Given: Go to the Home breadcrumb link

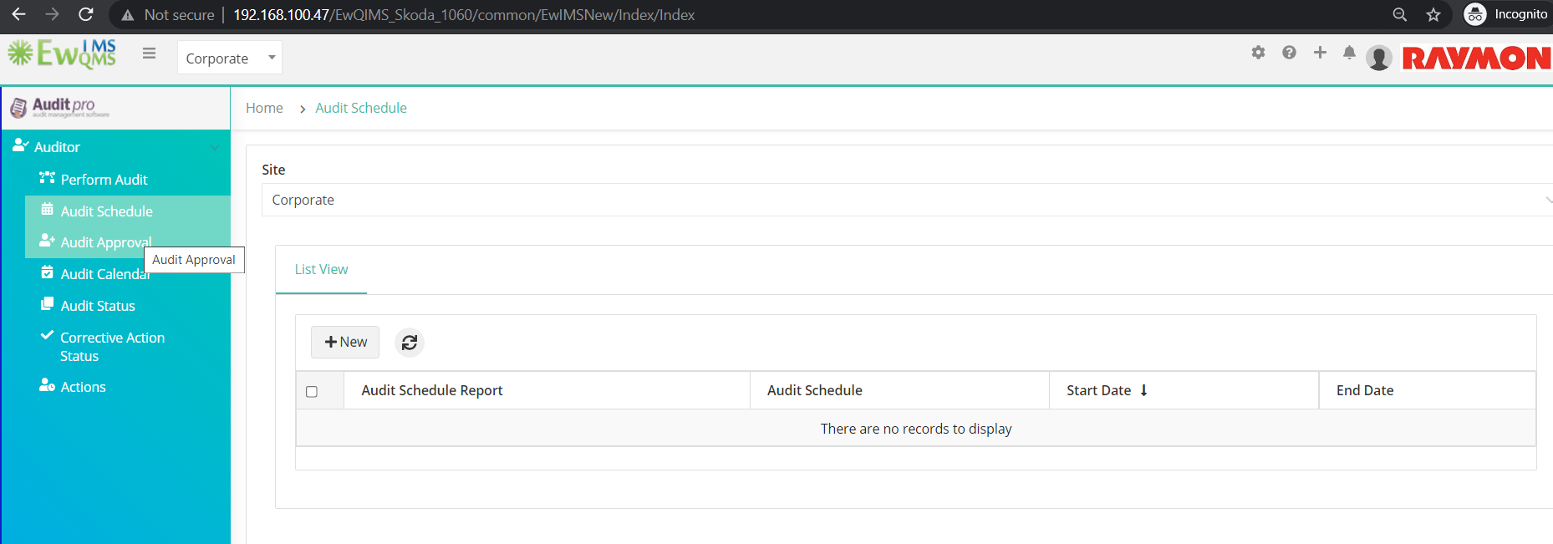Looking at the screenshot, I should pyautogui.click(x=264, y=108).
